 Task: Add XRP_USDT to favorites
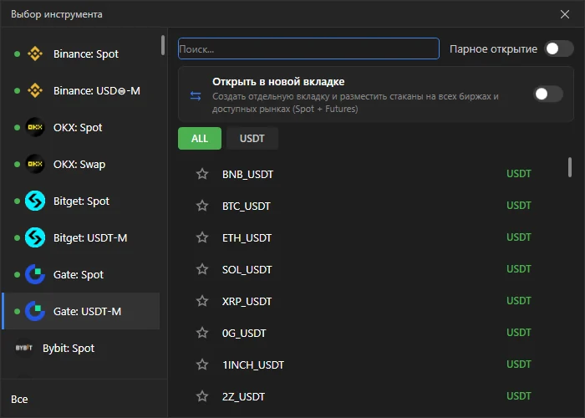point(202,301)
